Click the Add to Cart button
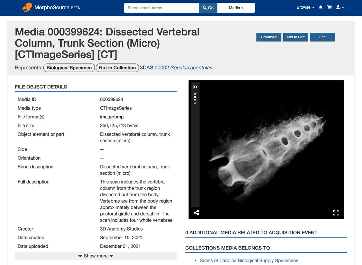 295,37
